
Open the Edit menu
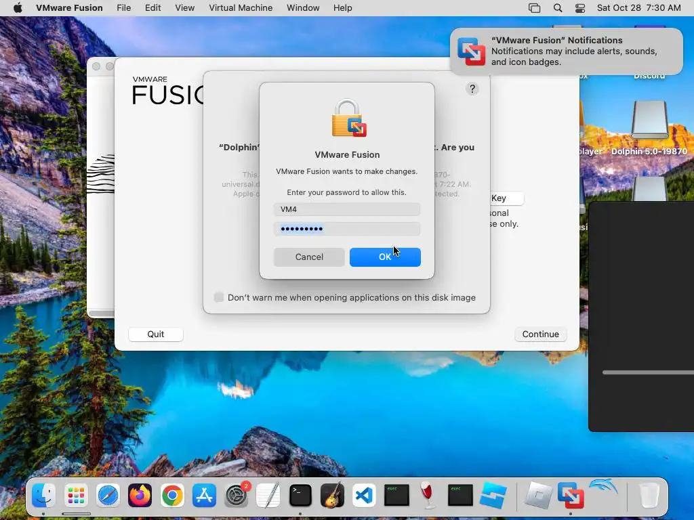tap(152, 8)
